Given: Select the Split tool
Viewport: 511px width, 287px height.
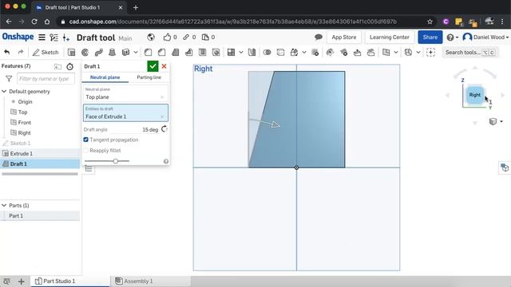Looking at the screenshot, I should click(x=280, y=52).
